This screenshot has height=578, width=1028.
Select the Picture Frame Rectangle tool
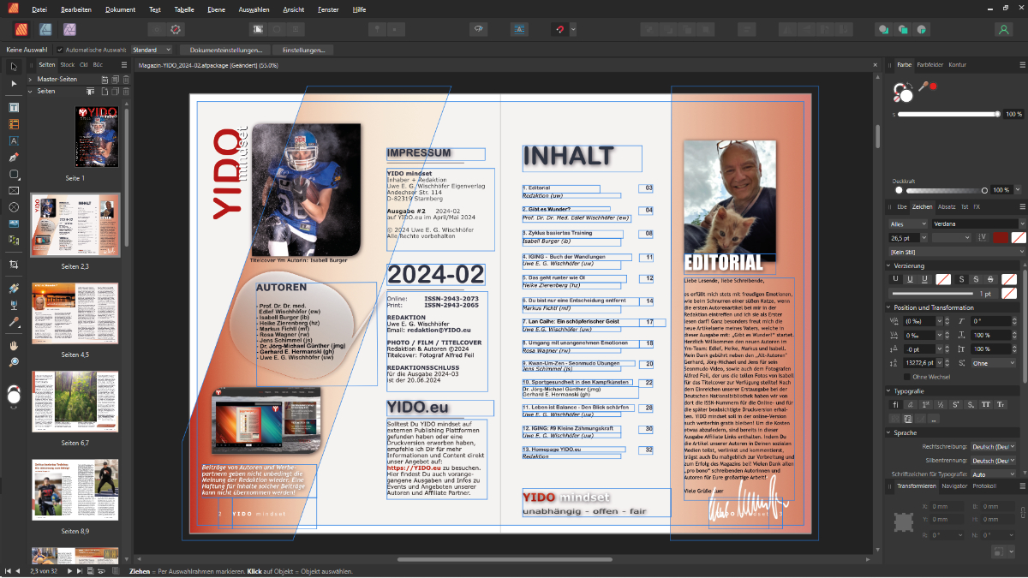[x=14, y=190]
